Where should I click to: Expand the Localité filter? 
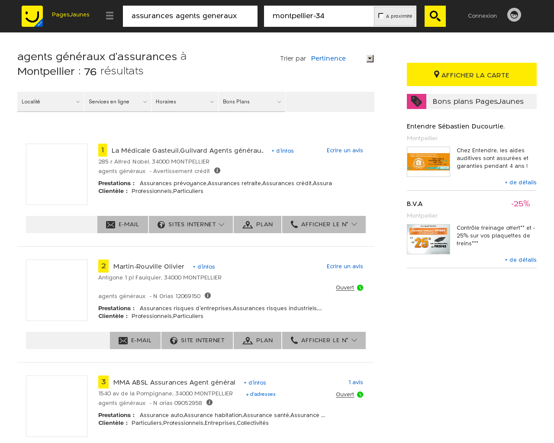point(51,102)
